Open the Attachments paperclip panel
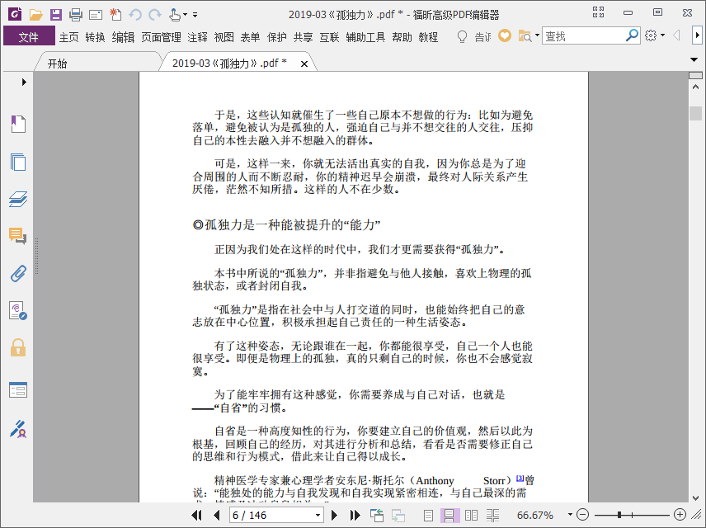 18,273
